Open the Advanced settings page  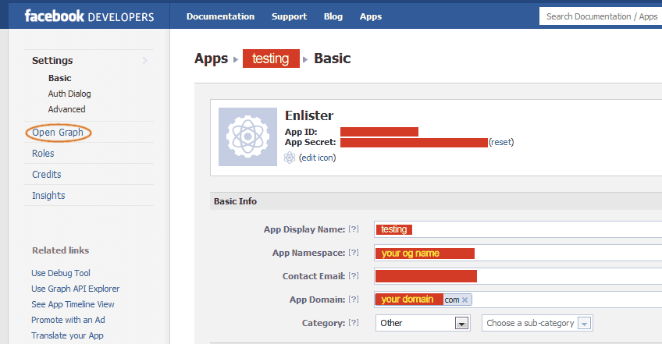[x=66, y=109]
